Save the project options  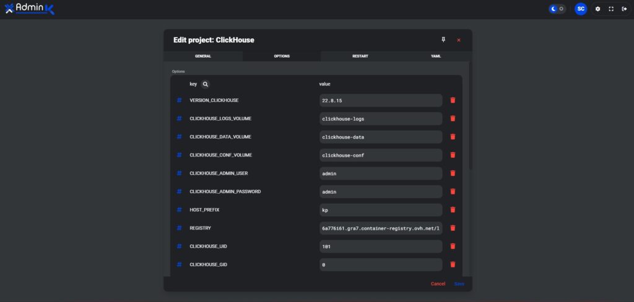[x=459, y=284]
